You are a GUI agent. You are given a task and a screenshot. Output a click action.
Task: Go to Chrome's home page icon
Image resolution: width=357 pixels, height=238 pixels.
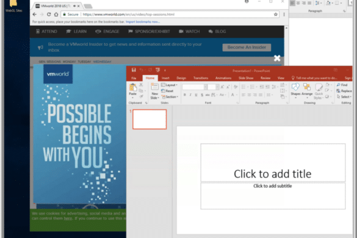(x=56, y=15)
